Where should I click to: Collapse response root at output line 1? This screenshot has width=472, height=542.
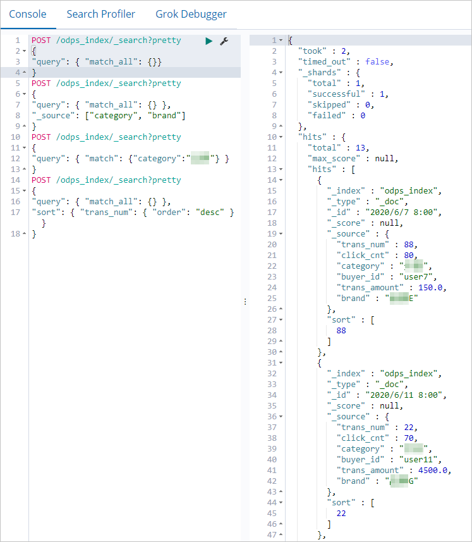point(281,40)
